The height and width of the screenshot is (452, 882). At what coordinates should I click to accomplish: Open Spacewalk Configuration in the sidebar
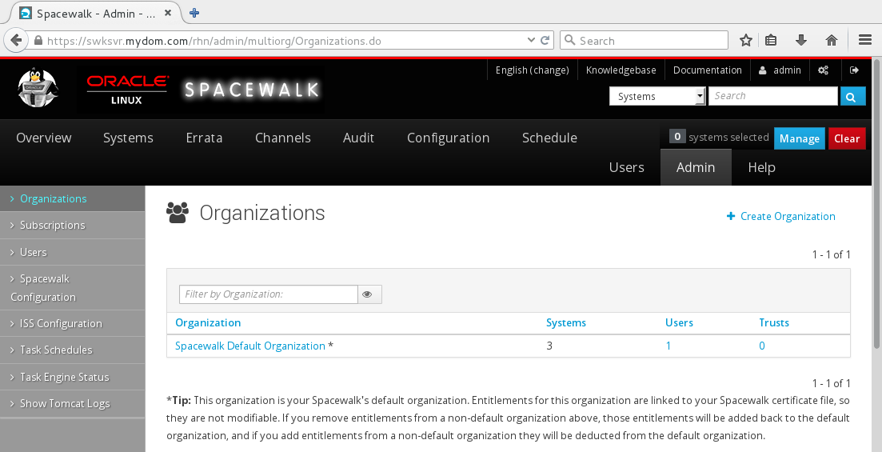[73, 288]
